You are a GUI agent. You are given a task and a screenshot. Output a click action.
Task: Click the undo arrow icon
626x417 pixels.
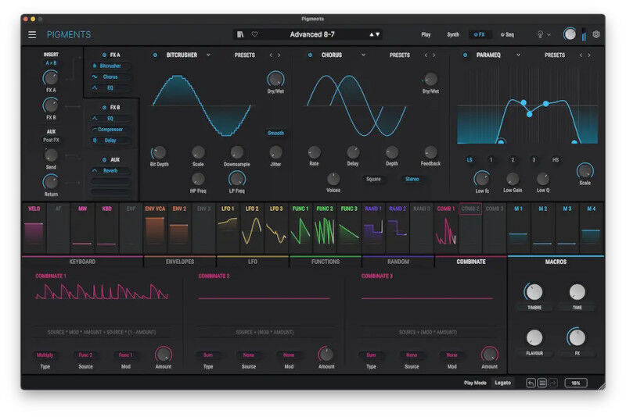[x=531, y=383]
